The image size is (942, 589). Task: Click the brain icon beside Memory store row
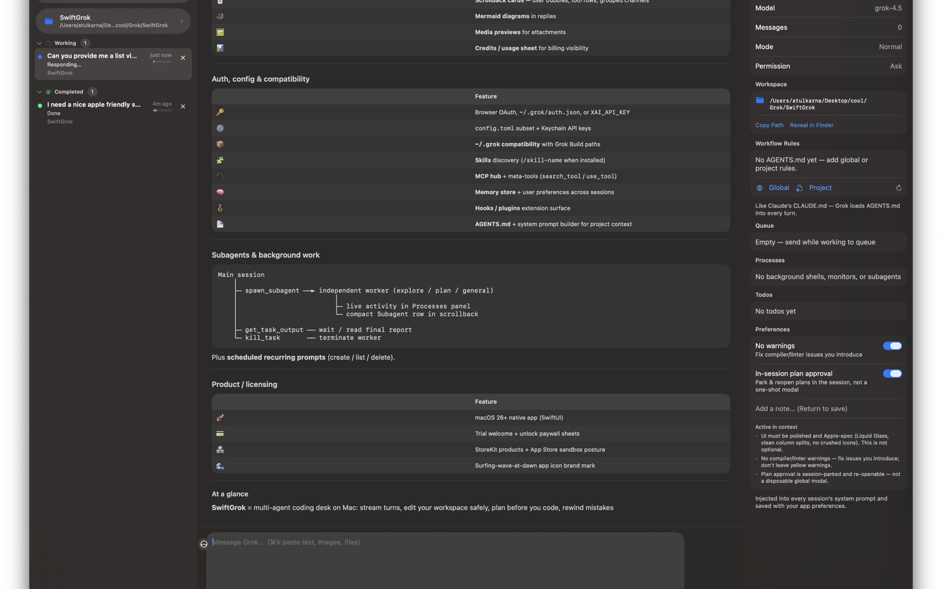pos(220,192)
